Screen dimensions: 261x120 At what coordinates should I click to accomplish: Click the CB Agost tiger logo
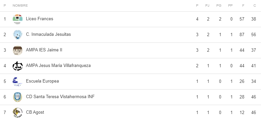point(17,113)
